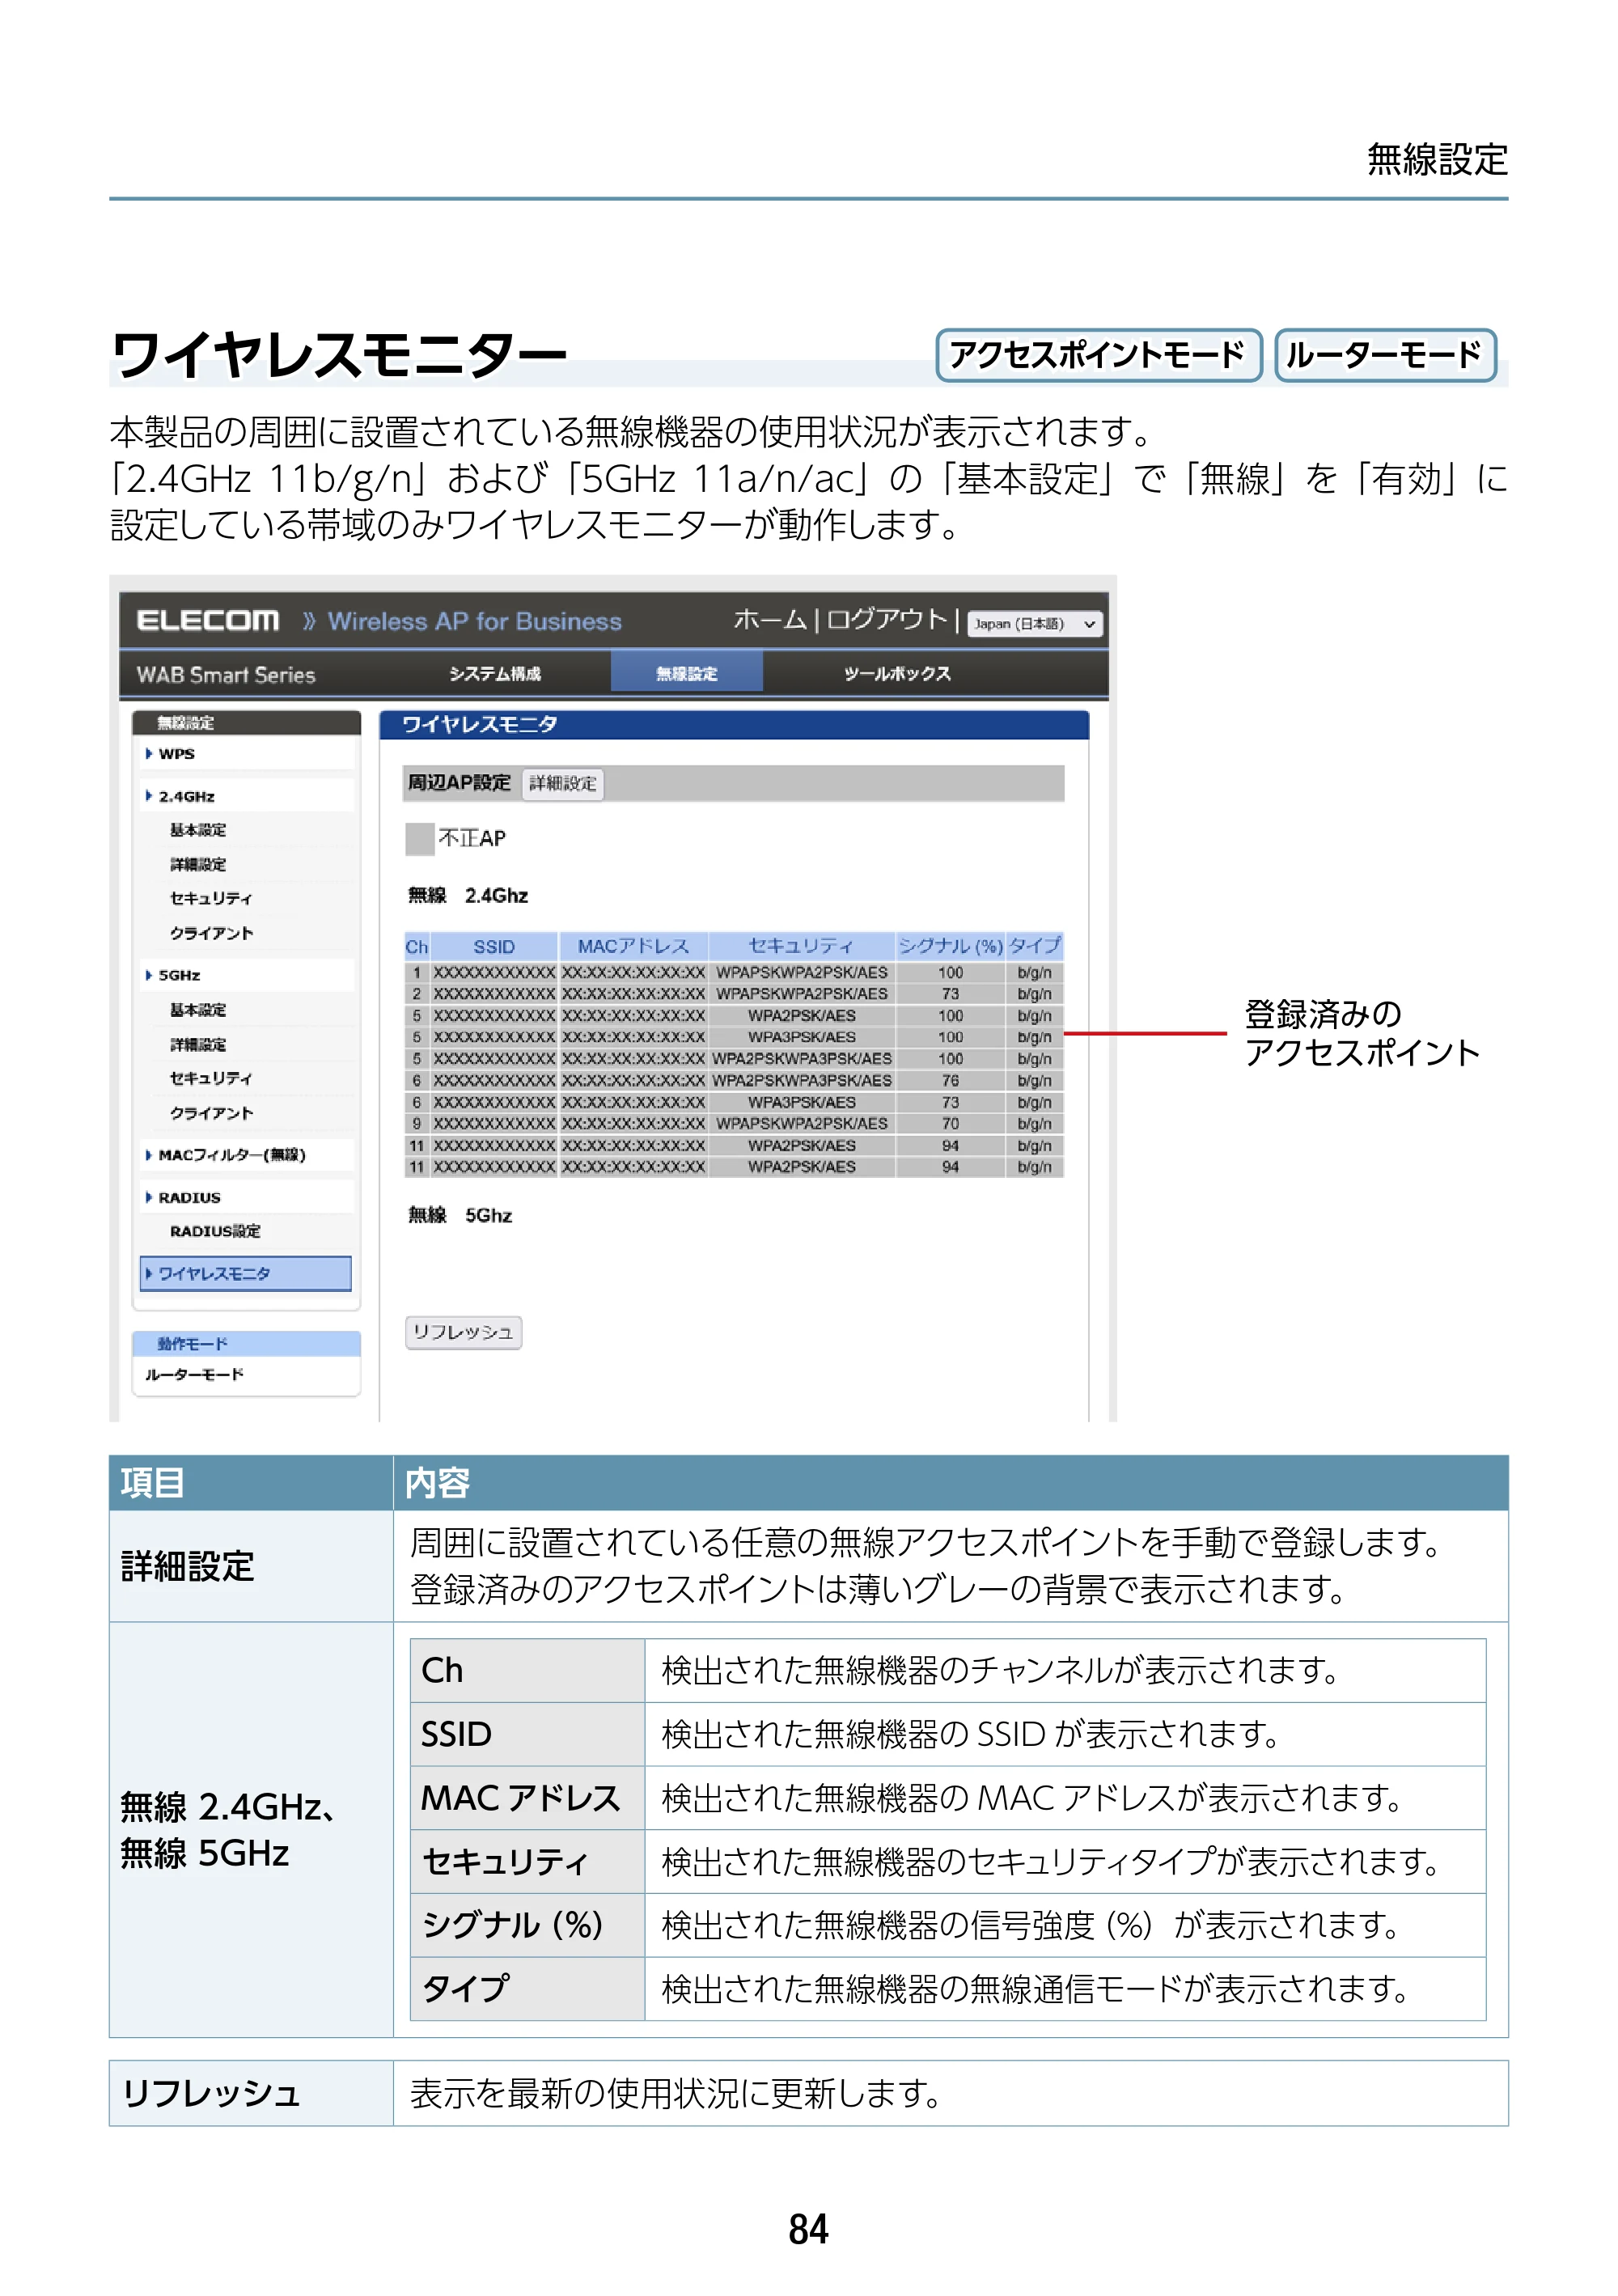Click the ホーム link in header
Viewport: 1618px width, 2296px height.
[769, 620]
